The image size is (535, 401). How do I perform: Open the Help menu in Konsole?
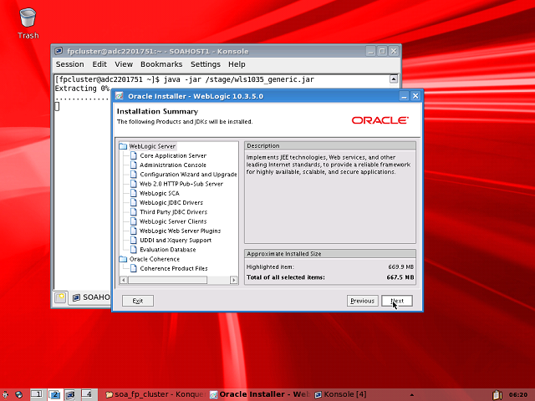click(x=237, y=64)
